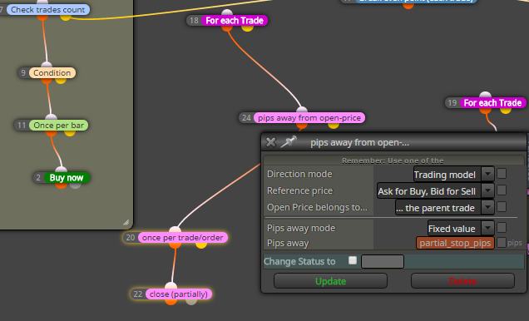Click block number label 24

[x=246, y=118]
